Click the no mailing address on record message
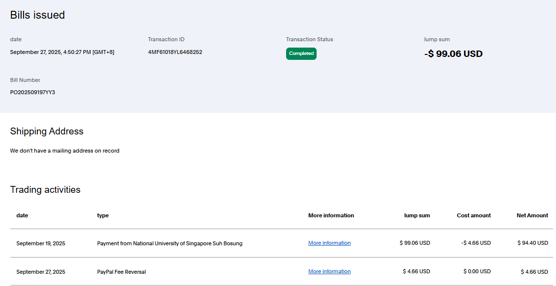Image resolution: width=556 pixels, height=286 pixels. [x=64, y=151]
